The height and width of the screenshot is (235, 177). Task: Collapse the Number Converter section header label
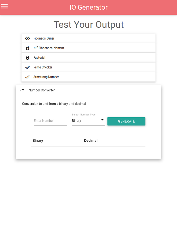(42, 90)
